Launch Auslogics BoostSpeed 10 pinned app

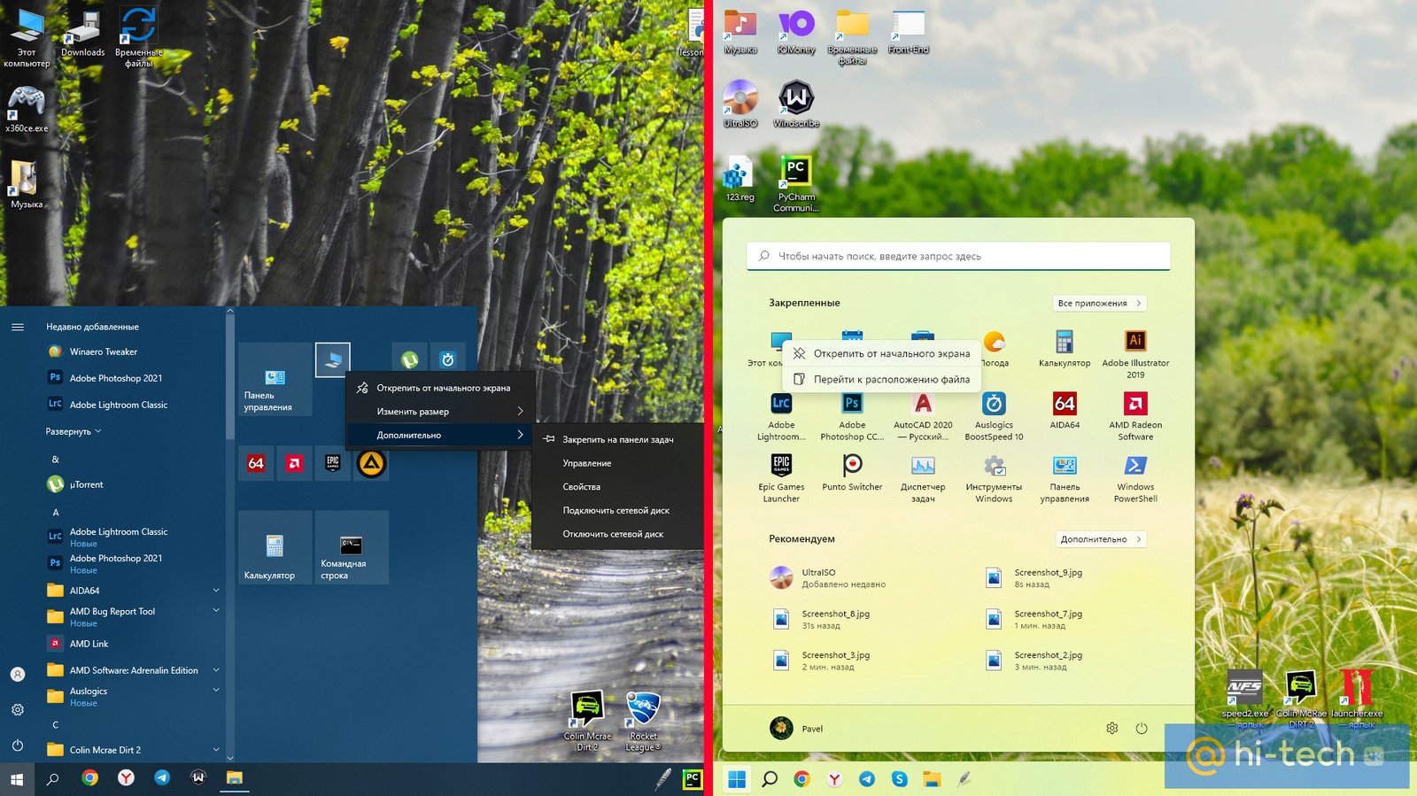click(x=994, y=416)
